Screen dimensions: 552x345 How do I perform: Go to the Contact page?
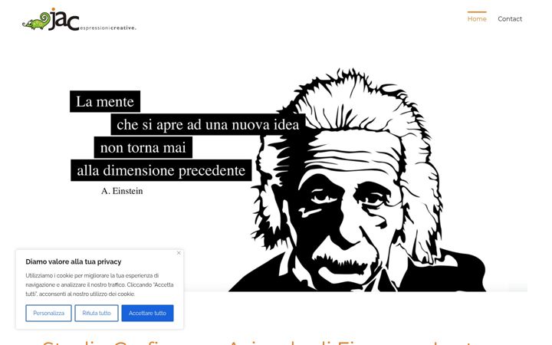coord(509,19)
